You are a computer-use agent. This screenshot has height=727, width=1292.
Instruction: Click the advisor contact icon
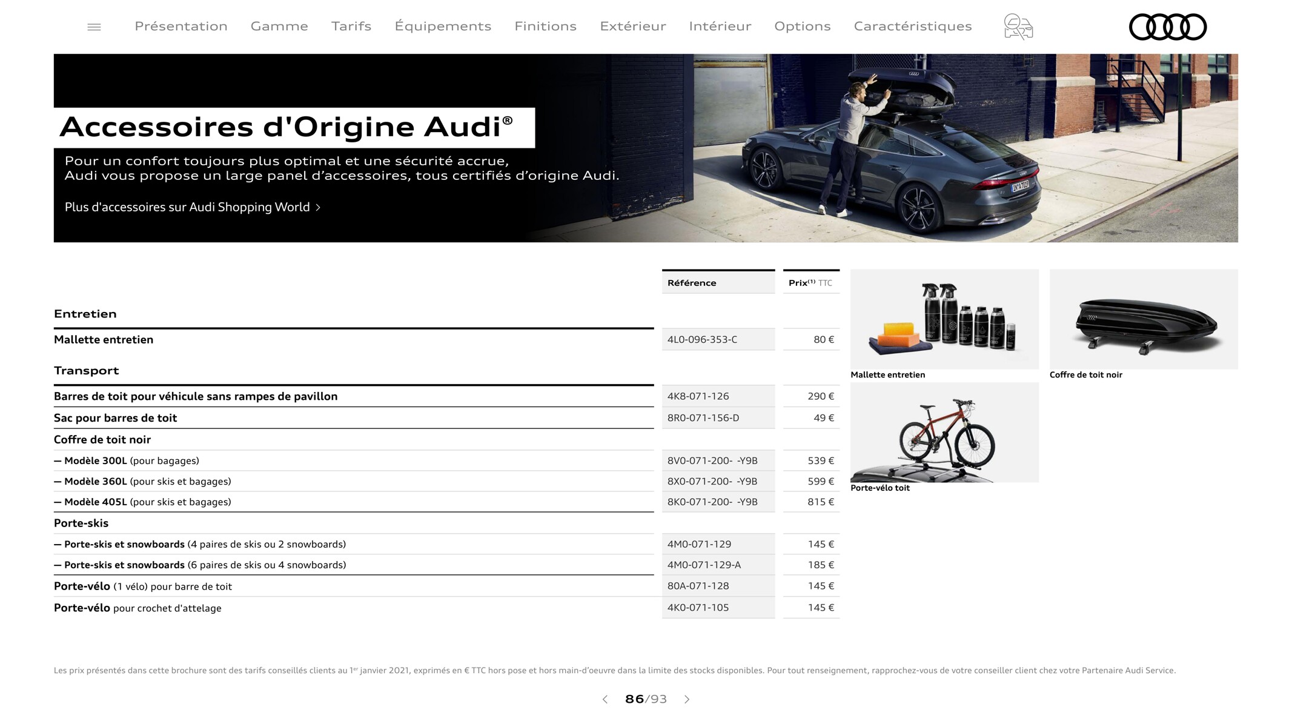point(1018,27)
